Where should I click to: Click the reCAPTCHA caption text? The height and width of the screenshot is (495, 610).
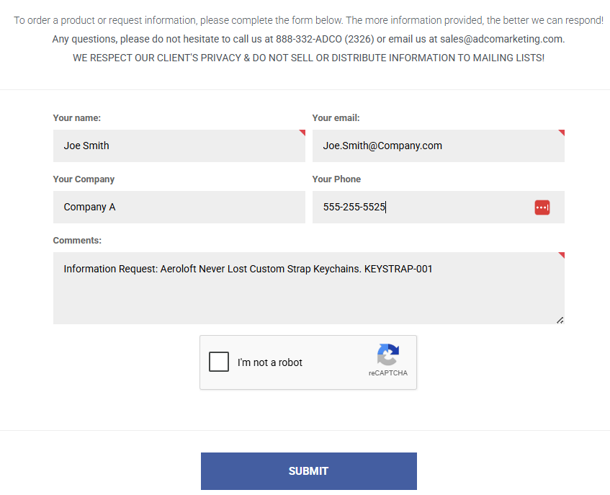coord(388,373)
